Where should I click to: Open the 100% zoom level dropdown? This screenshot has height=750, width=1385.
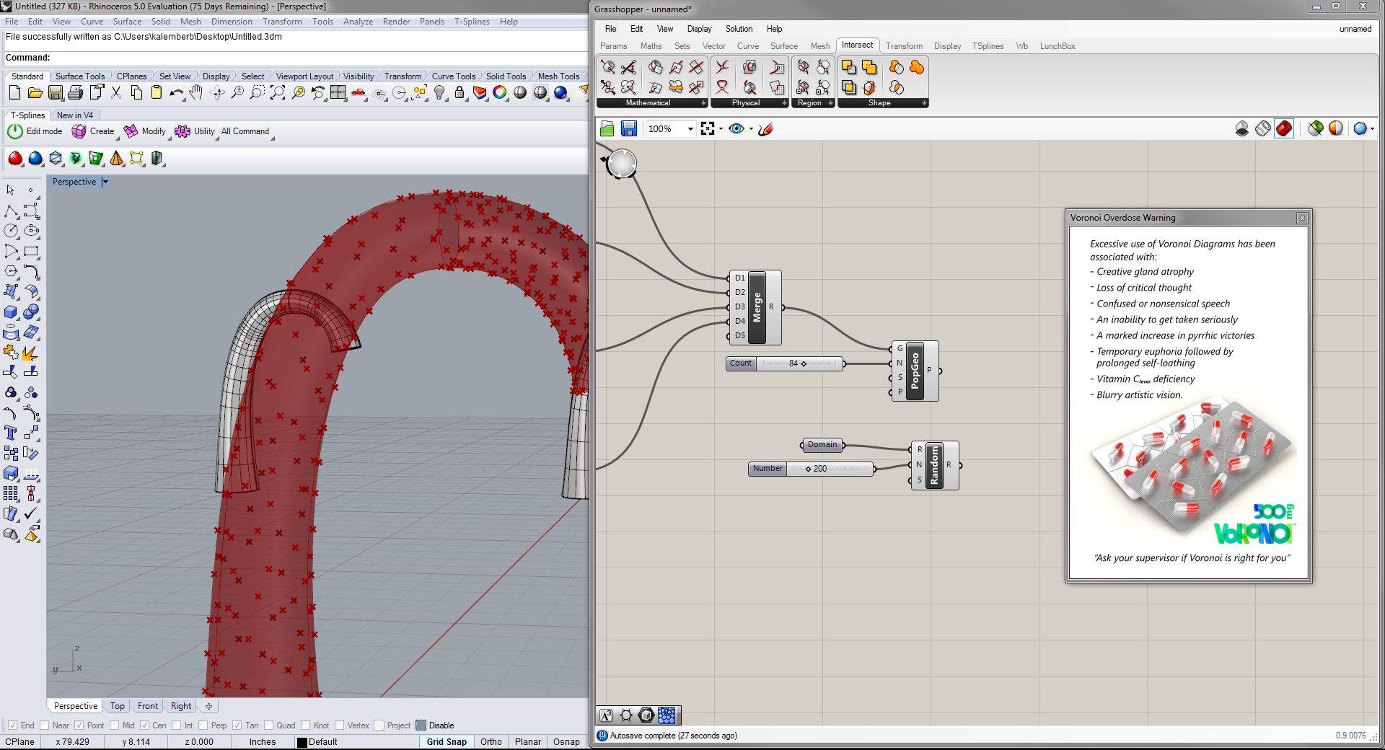tap(690, 129)
